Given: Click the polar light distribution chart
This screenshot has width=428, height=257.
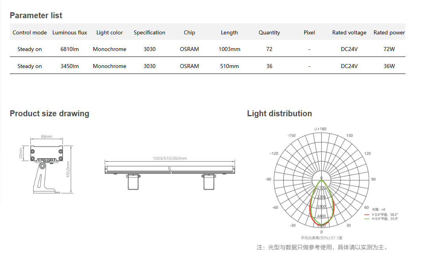Looking at the screenshot, I should coord(321,179).
